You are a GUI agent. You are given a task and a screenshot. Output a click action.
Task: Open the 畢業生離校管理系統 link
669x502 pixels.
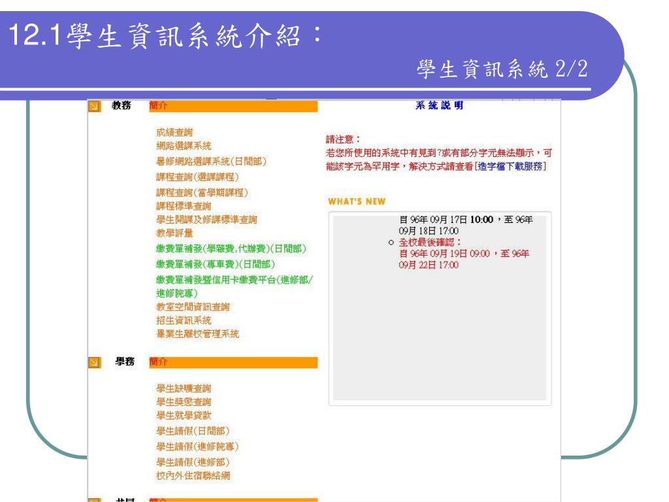coord(197,334)
